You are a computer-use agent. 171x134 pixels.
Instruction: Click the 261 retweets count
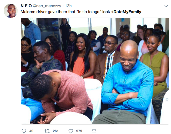point(56,131)
